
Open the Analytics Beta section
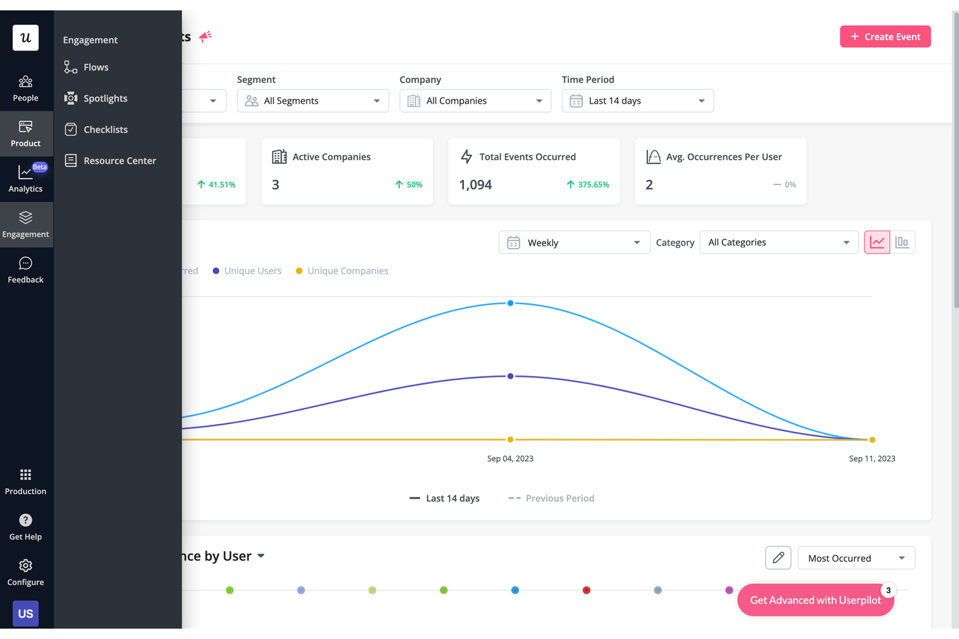(25, 179)
